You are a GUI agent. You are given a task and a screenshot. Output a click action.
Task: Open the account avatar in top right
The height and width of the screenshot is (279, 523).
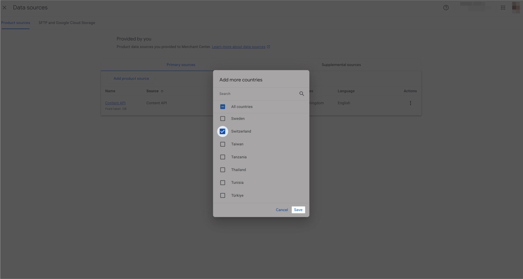516,7
